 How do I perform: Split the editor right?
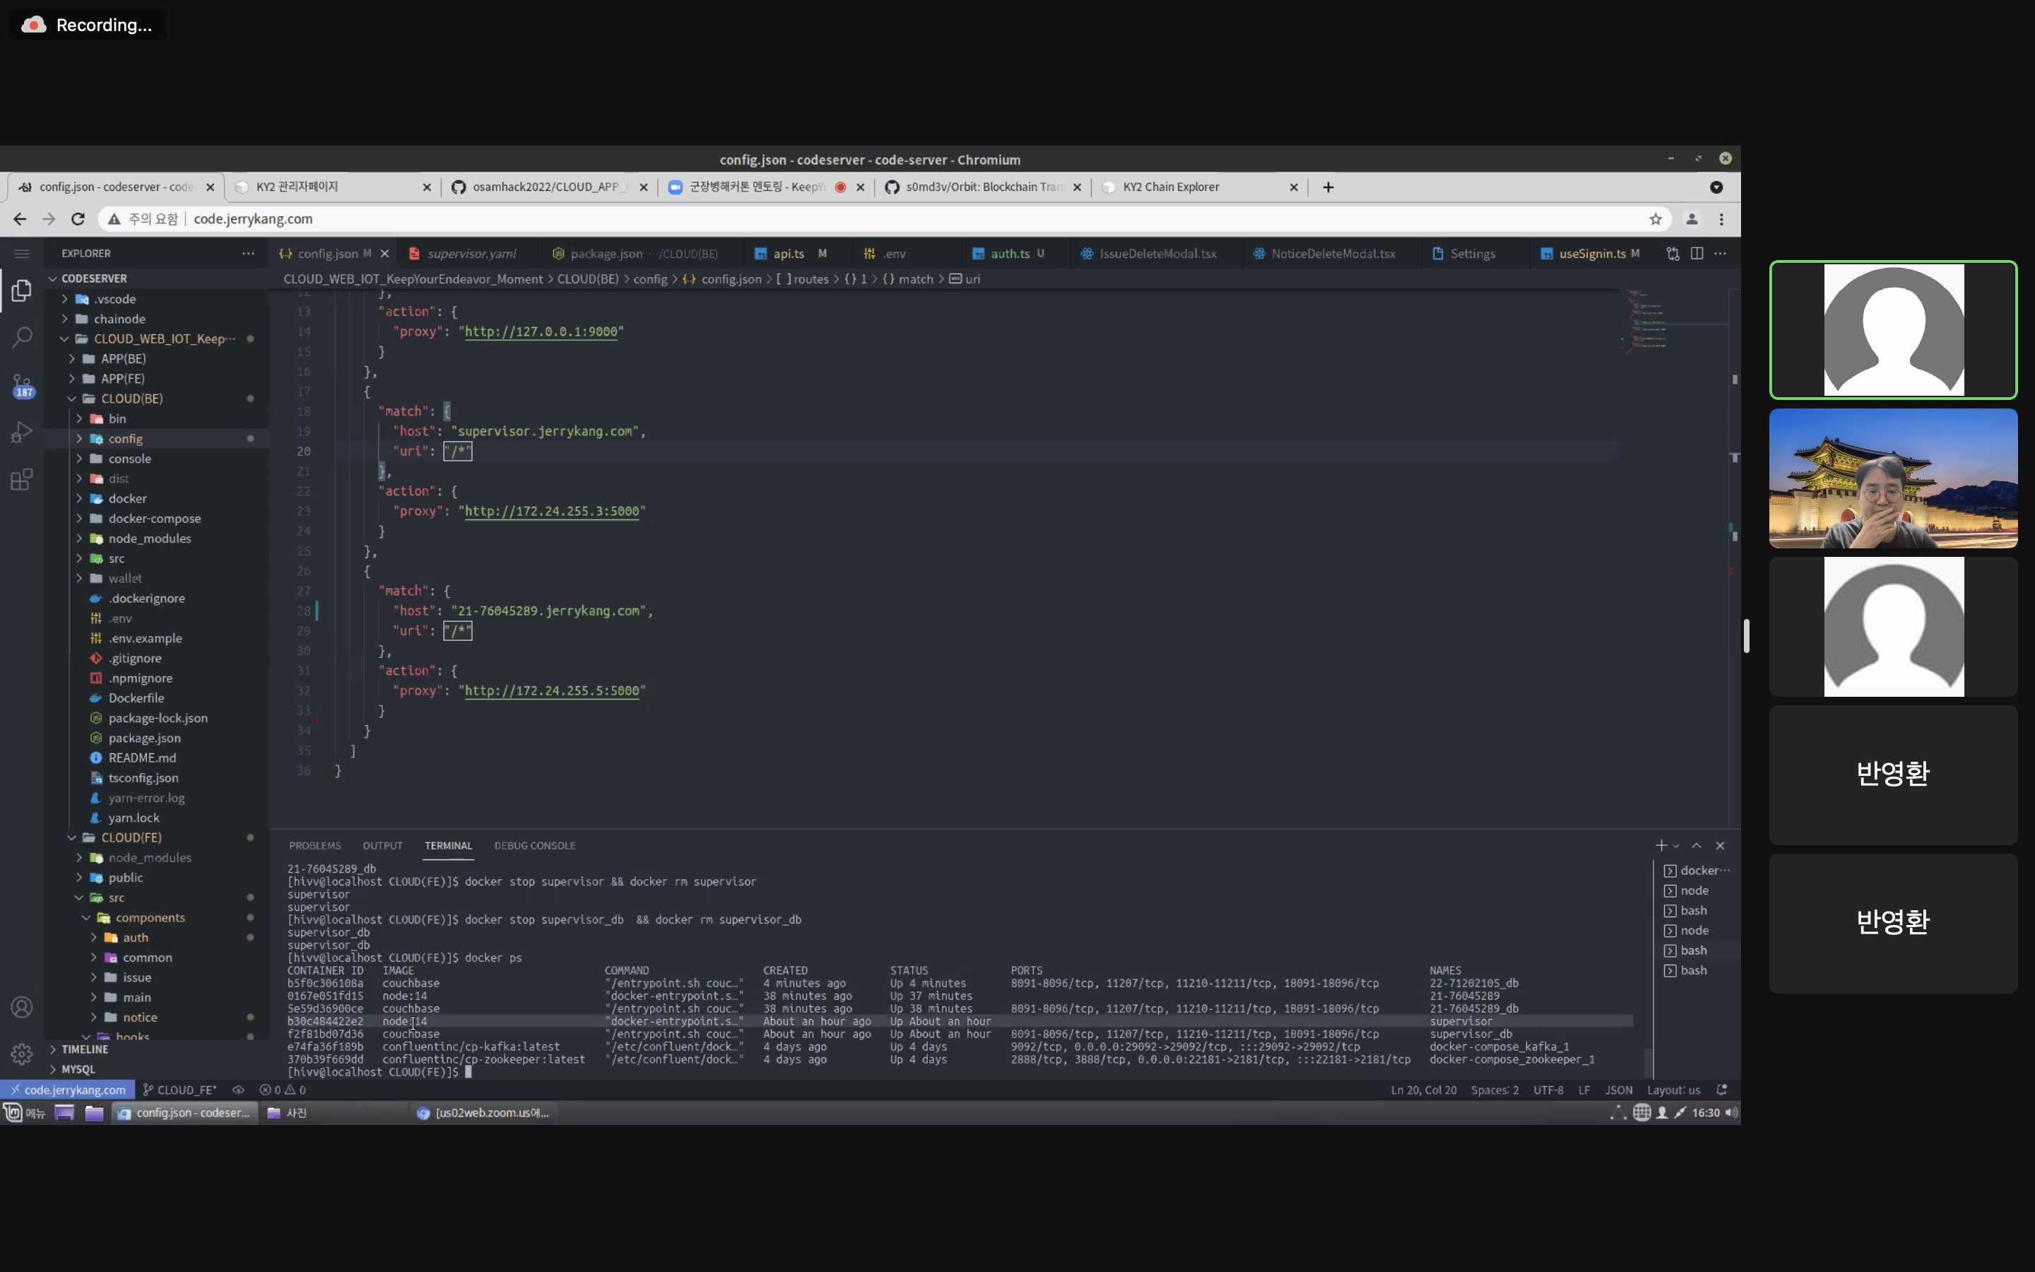[x=1697, y=253]
